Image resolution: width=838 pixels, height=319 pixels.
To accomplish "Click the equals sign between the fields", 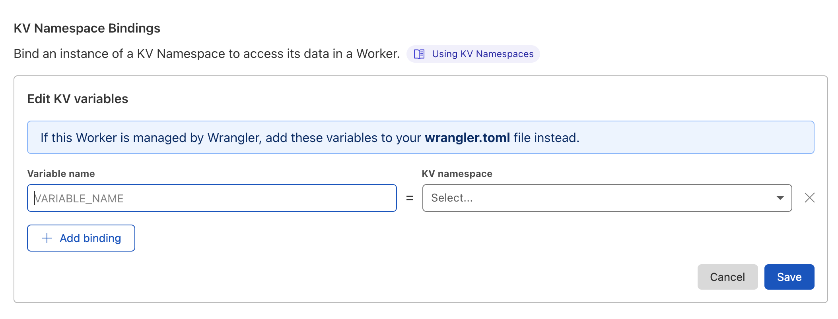I will click(409, 198).
